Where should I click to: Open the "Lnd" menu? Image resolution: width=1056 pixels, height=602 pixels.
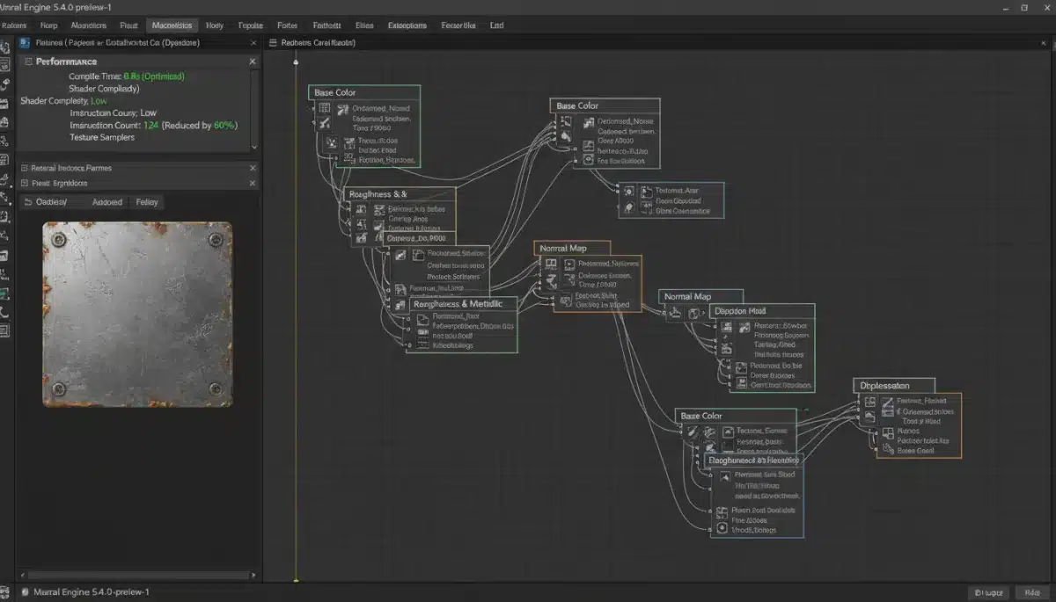496,25
